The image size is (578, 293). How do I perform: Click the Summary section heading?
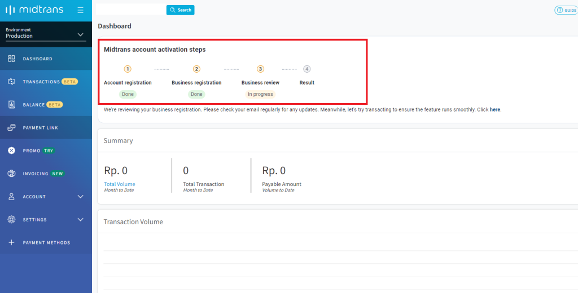[119, 141]
